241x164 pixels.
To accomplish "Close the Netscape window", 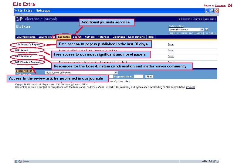I will tap(216, 10).
